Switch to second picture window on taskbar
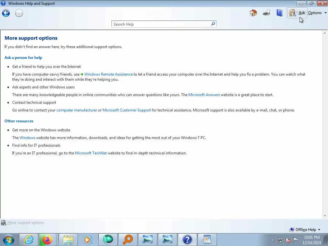 pyautogui.click(x=167, y=240)
